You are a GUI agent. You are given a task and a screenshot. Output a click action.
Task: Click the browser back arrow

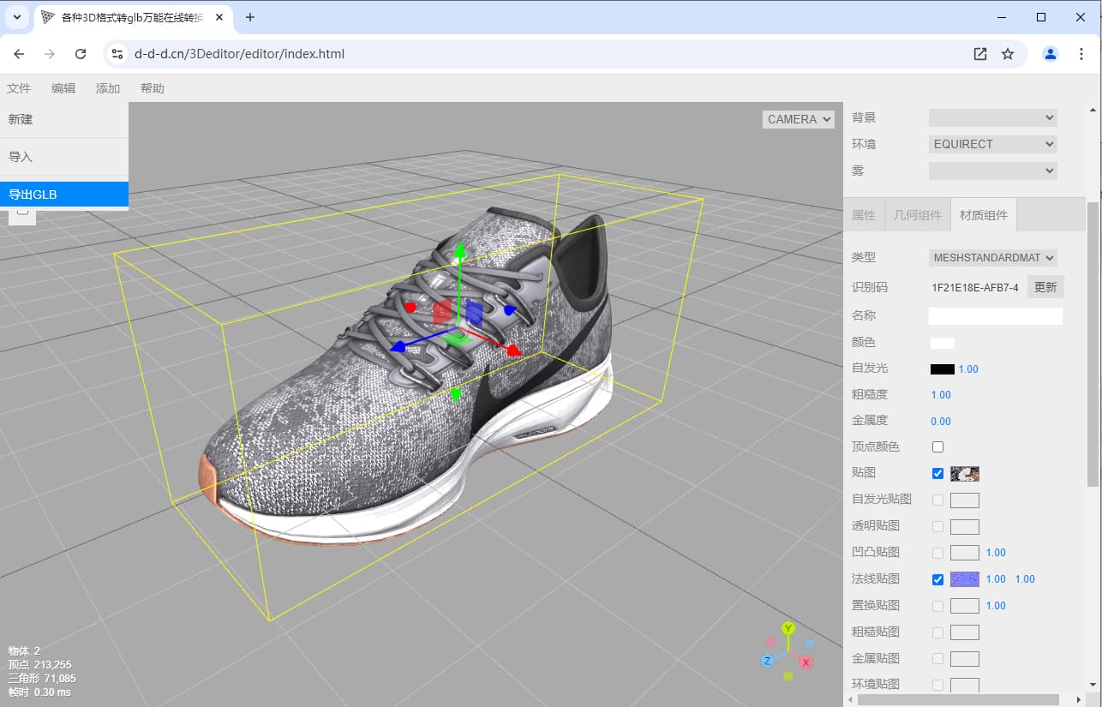(19, 54)
